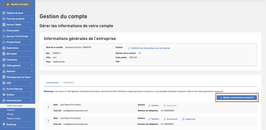Click the Acronis Backup sidebar label
This screenshot has width=266, height=130.
coord(15,89)
